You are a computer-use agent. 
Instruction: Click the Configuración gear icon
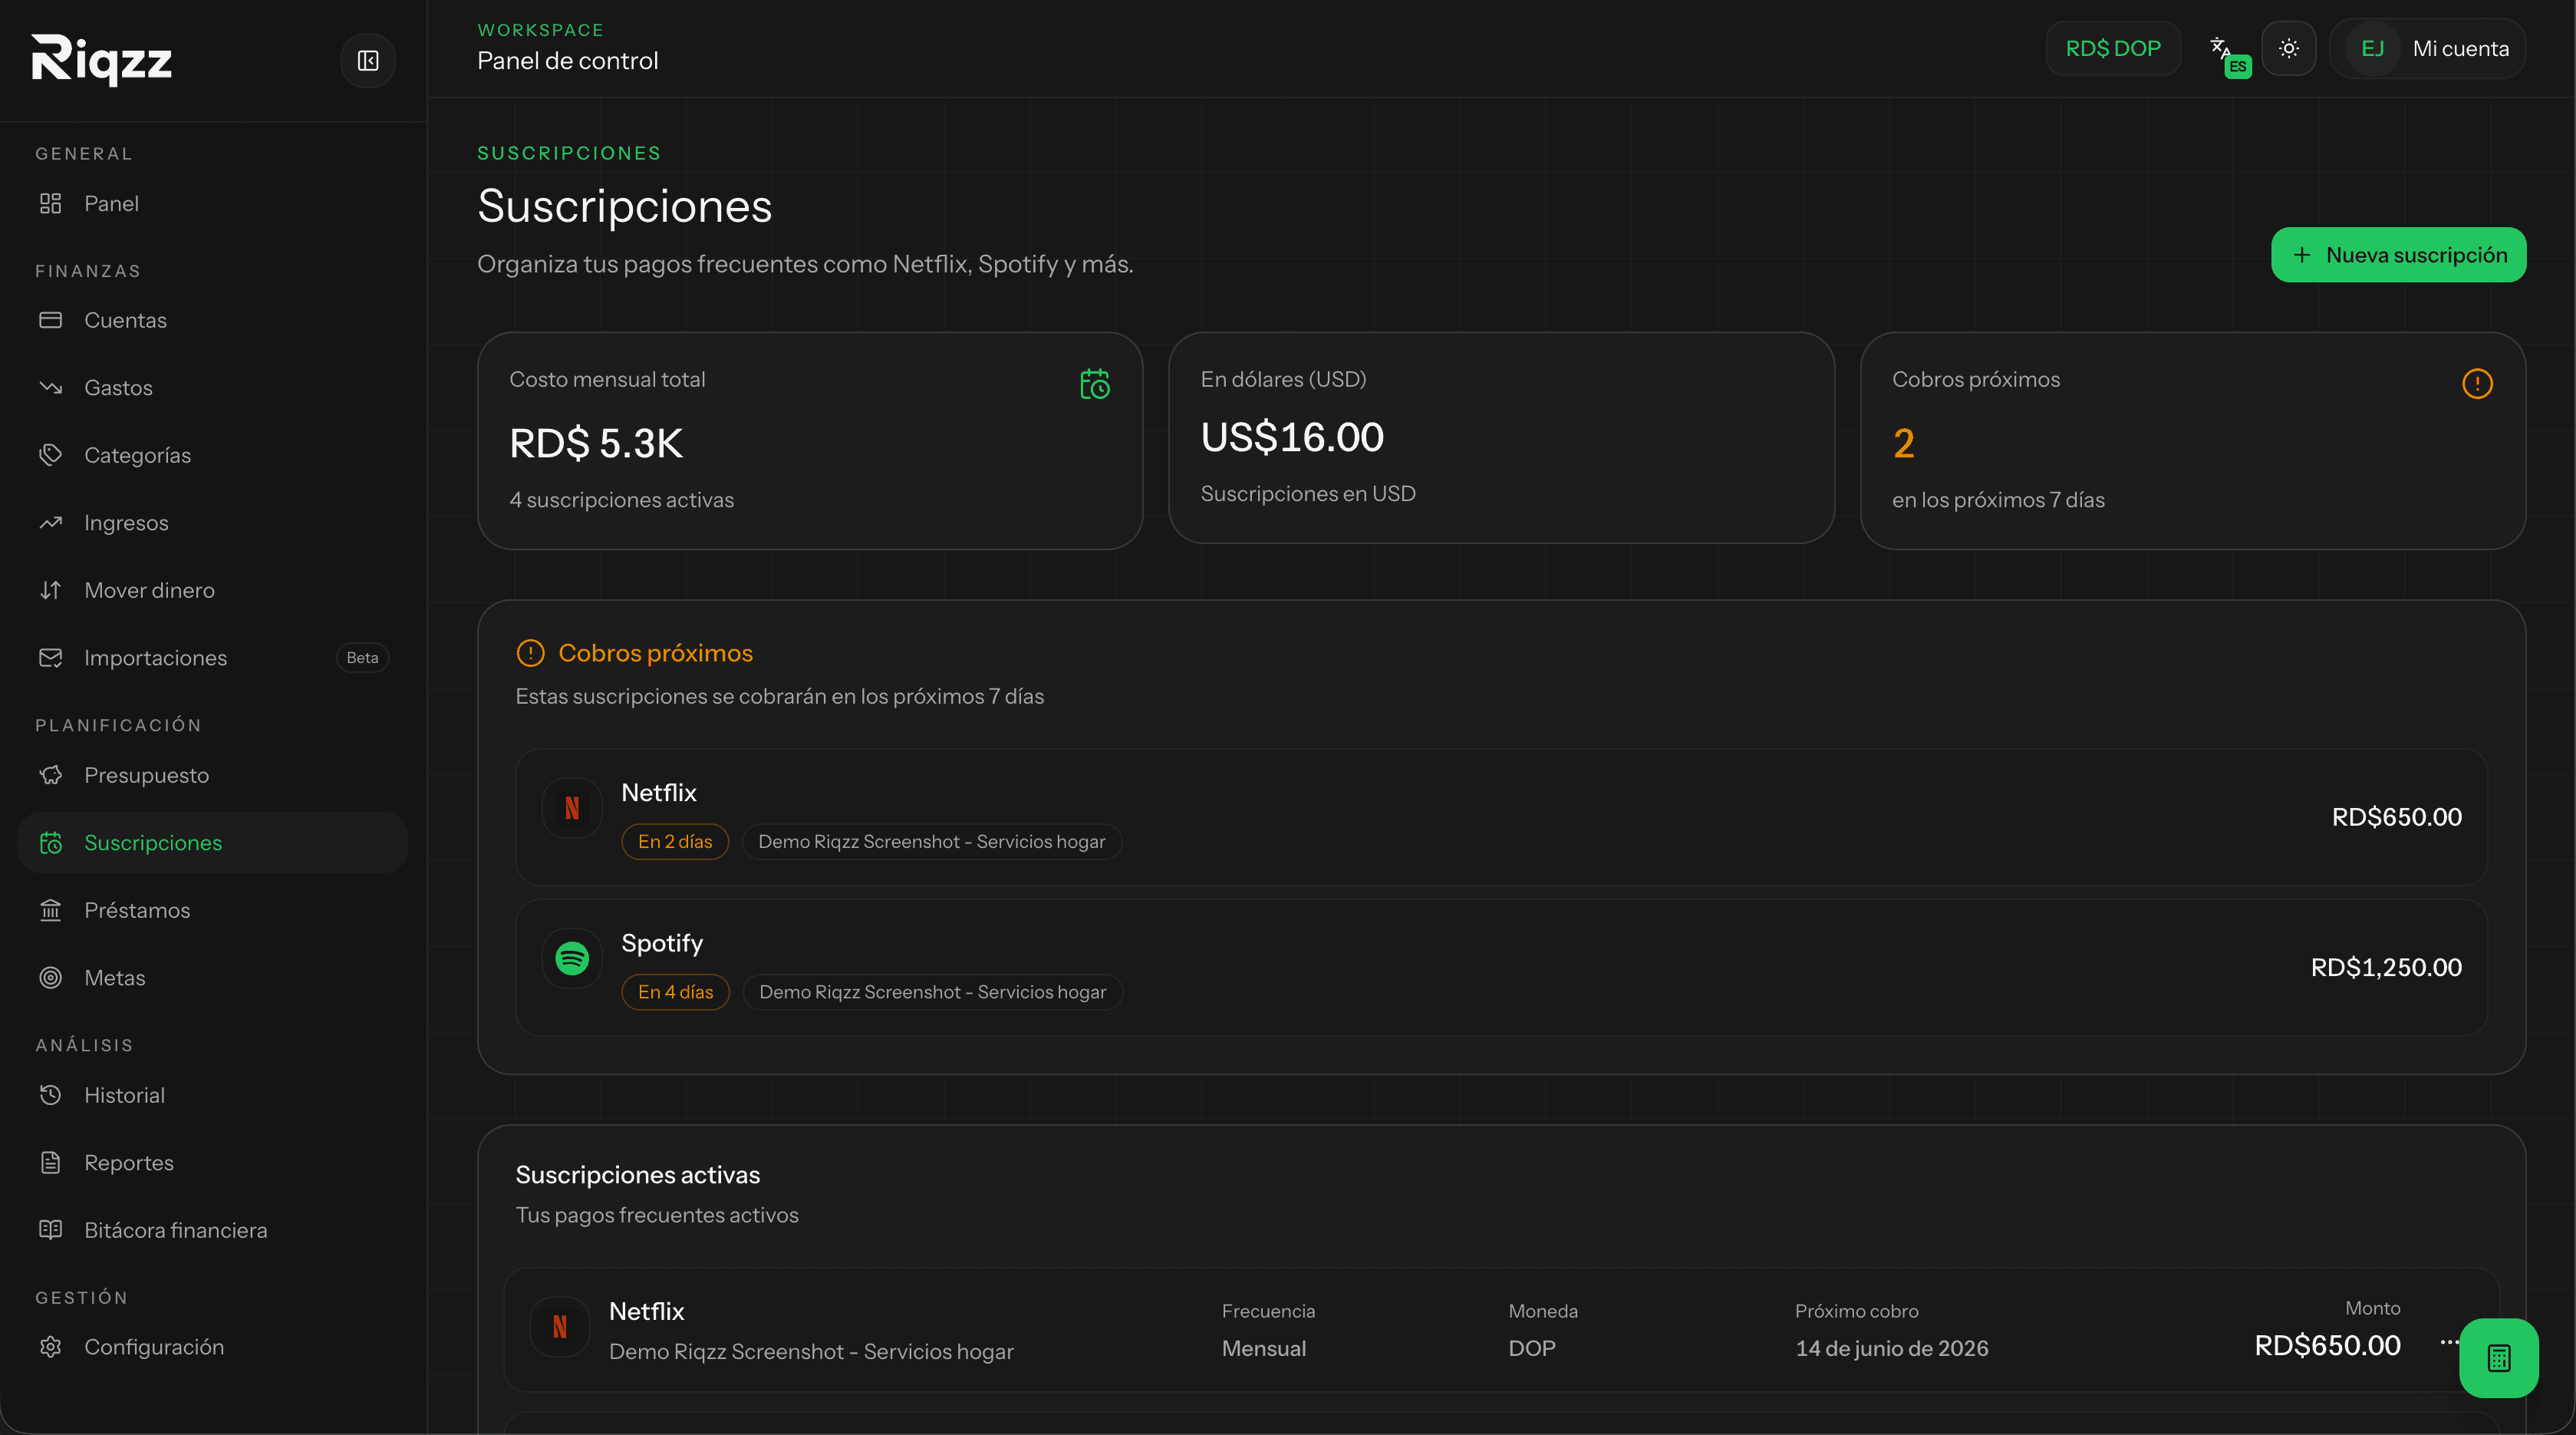coord(51,1348)
